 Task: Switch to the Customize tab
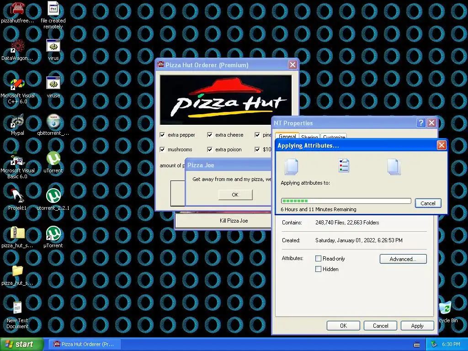(x=334, y=137)
